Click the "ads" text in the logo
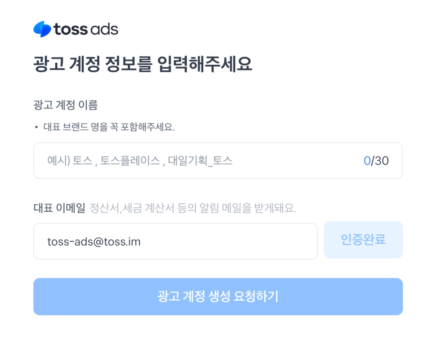This screenshot has height=345, width=438. click(105, 30)
